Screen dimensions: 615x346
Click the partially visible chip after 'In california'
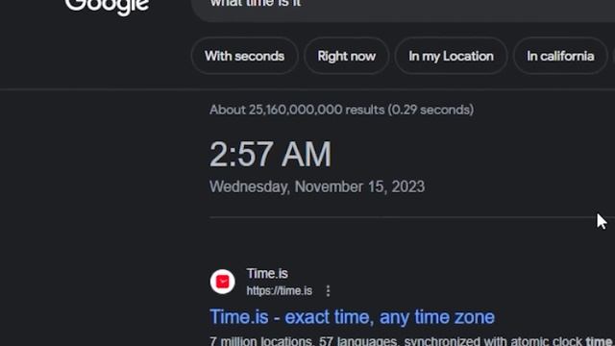[x=614, y=56]
